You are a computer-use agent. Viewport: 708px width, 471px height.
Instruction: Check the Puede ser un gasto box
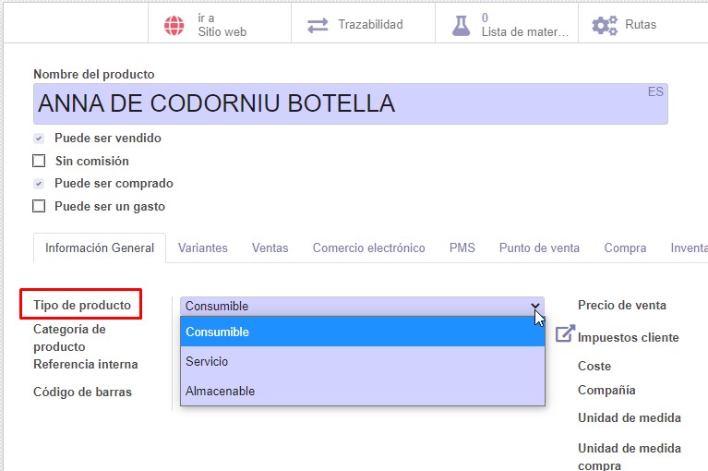[x=39, y=206]
